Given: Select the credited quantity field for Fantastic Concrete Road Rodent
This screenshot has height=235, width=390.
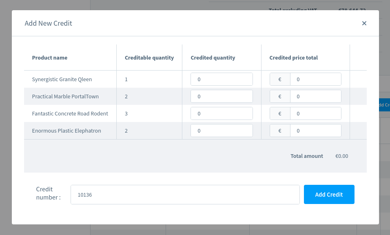Looking at the screenshot, I should [x=222, y=113].
